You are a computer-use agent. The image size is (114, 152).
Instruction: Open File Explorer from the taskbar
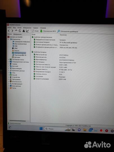pyautogui.click(x=85, y=130)
